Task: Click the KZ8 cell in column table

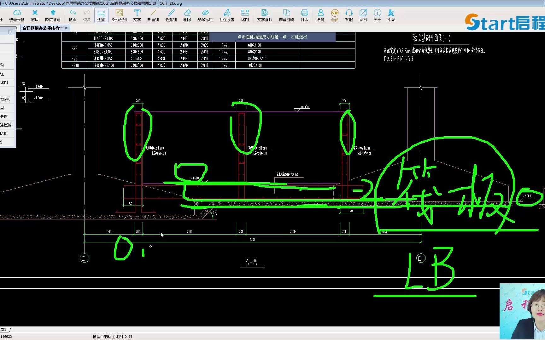Action: [x=74, y=48]
